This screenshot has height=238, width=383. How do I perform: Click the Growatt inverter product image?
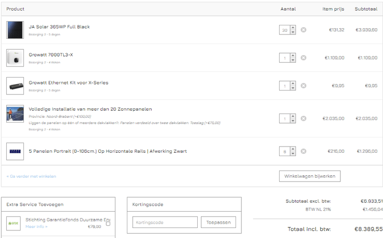(x=15, y=58)
